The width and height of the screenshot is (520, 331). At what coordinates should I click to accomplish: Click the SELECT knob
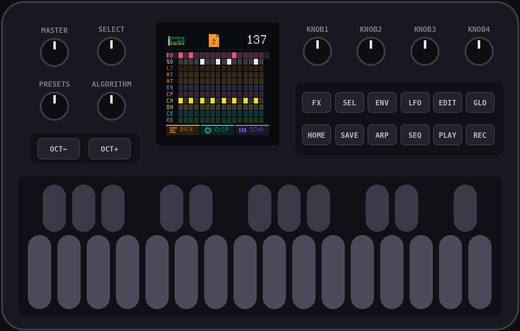coord(112,51)
